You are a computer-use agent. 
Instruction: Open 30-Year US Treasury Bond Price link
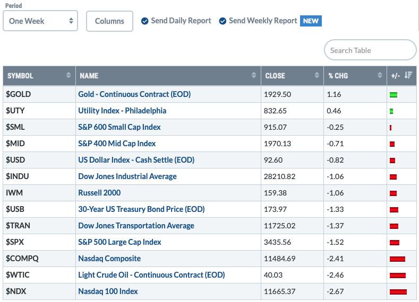pyautogui.click(x=141, y=209)
